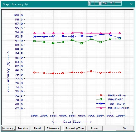136x132 pixels.
Task: Click the small centered window layout icon
Action: [x=111, y=3]
